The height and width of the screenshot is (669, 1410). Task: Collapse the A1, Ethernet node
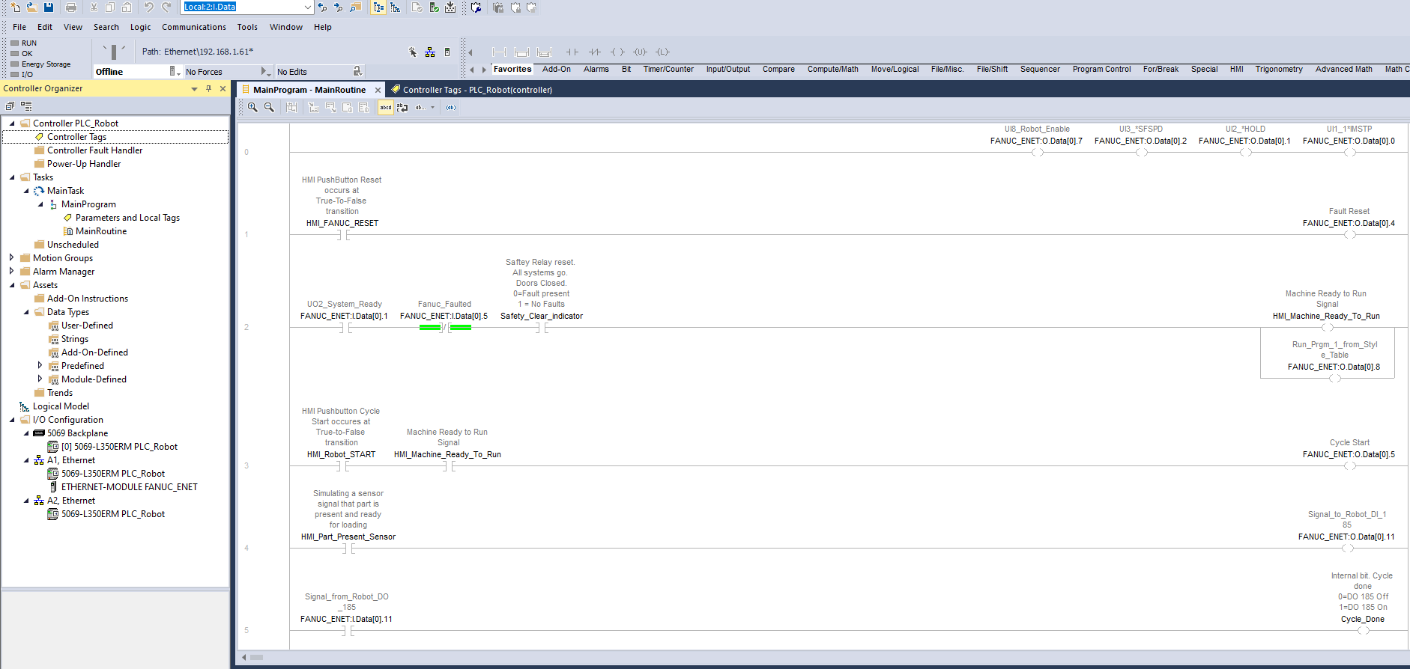(26, 460)
